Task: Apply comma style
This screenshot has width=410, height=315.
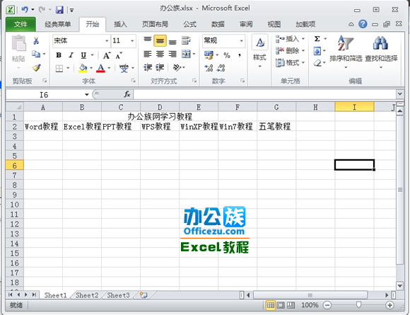Action: tap(240, 55)
